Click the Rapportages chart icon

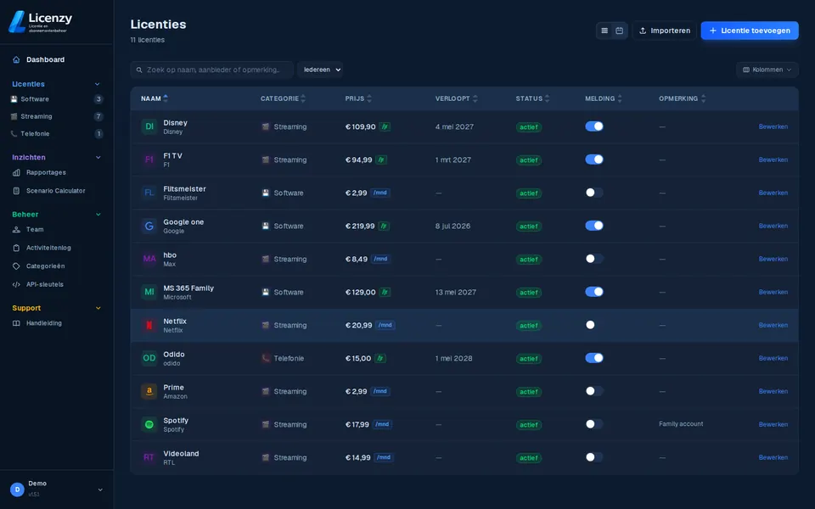16,172
